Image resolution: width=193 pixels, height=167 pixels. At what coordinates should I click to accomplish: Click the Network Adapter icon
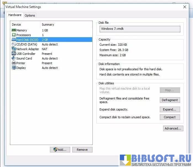14,49
